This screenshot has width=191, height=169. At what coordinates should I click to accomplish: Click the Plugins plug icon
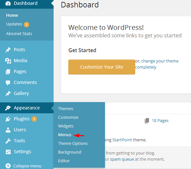[x=8, y=119]
